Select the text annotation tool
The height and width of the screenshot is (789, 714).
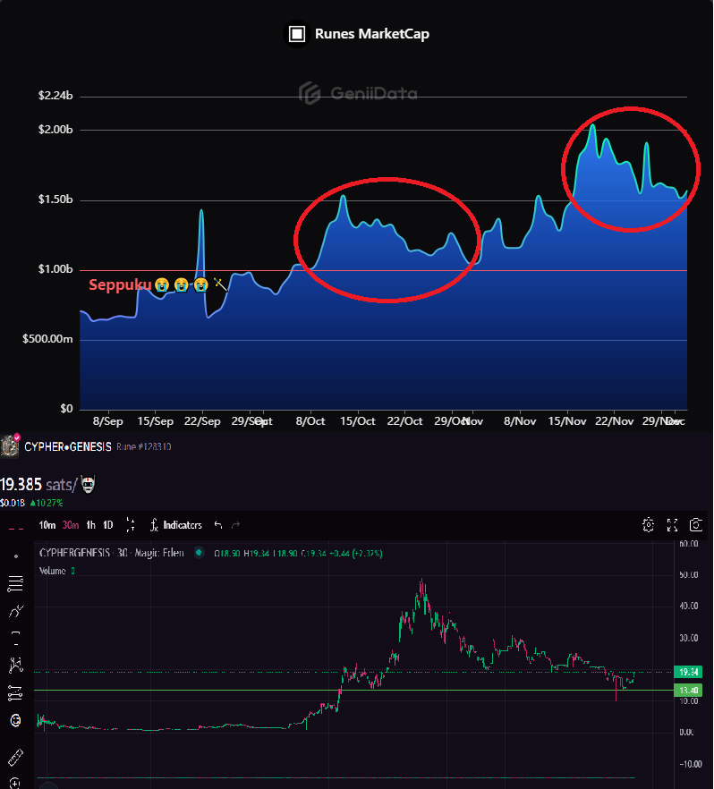click(16, 639)
